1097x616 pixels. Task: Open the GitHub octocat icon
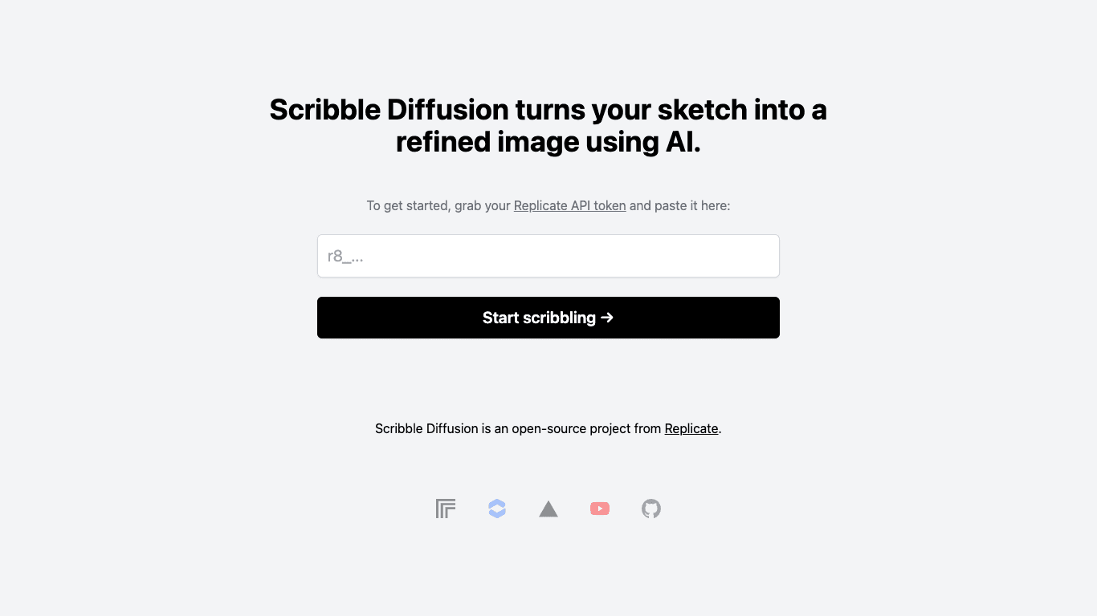click(651, 509)
